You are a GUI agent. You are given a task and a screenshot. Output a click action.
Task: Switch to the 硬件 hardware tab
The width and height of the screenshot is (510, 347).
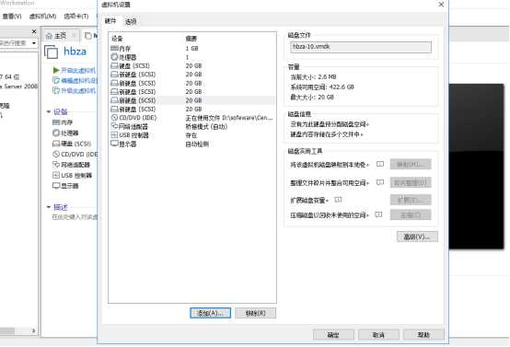pos(110,21)
